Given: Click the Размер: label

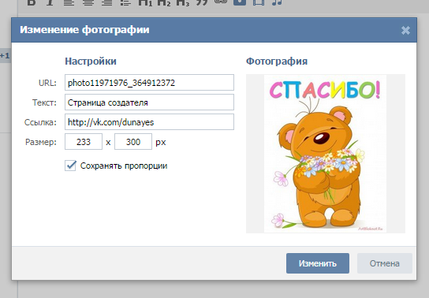Looking at the screenshot, I should click(x=41, y=142).
